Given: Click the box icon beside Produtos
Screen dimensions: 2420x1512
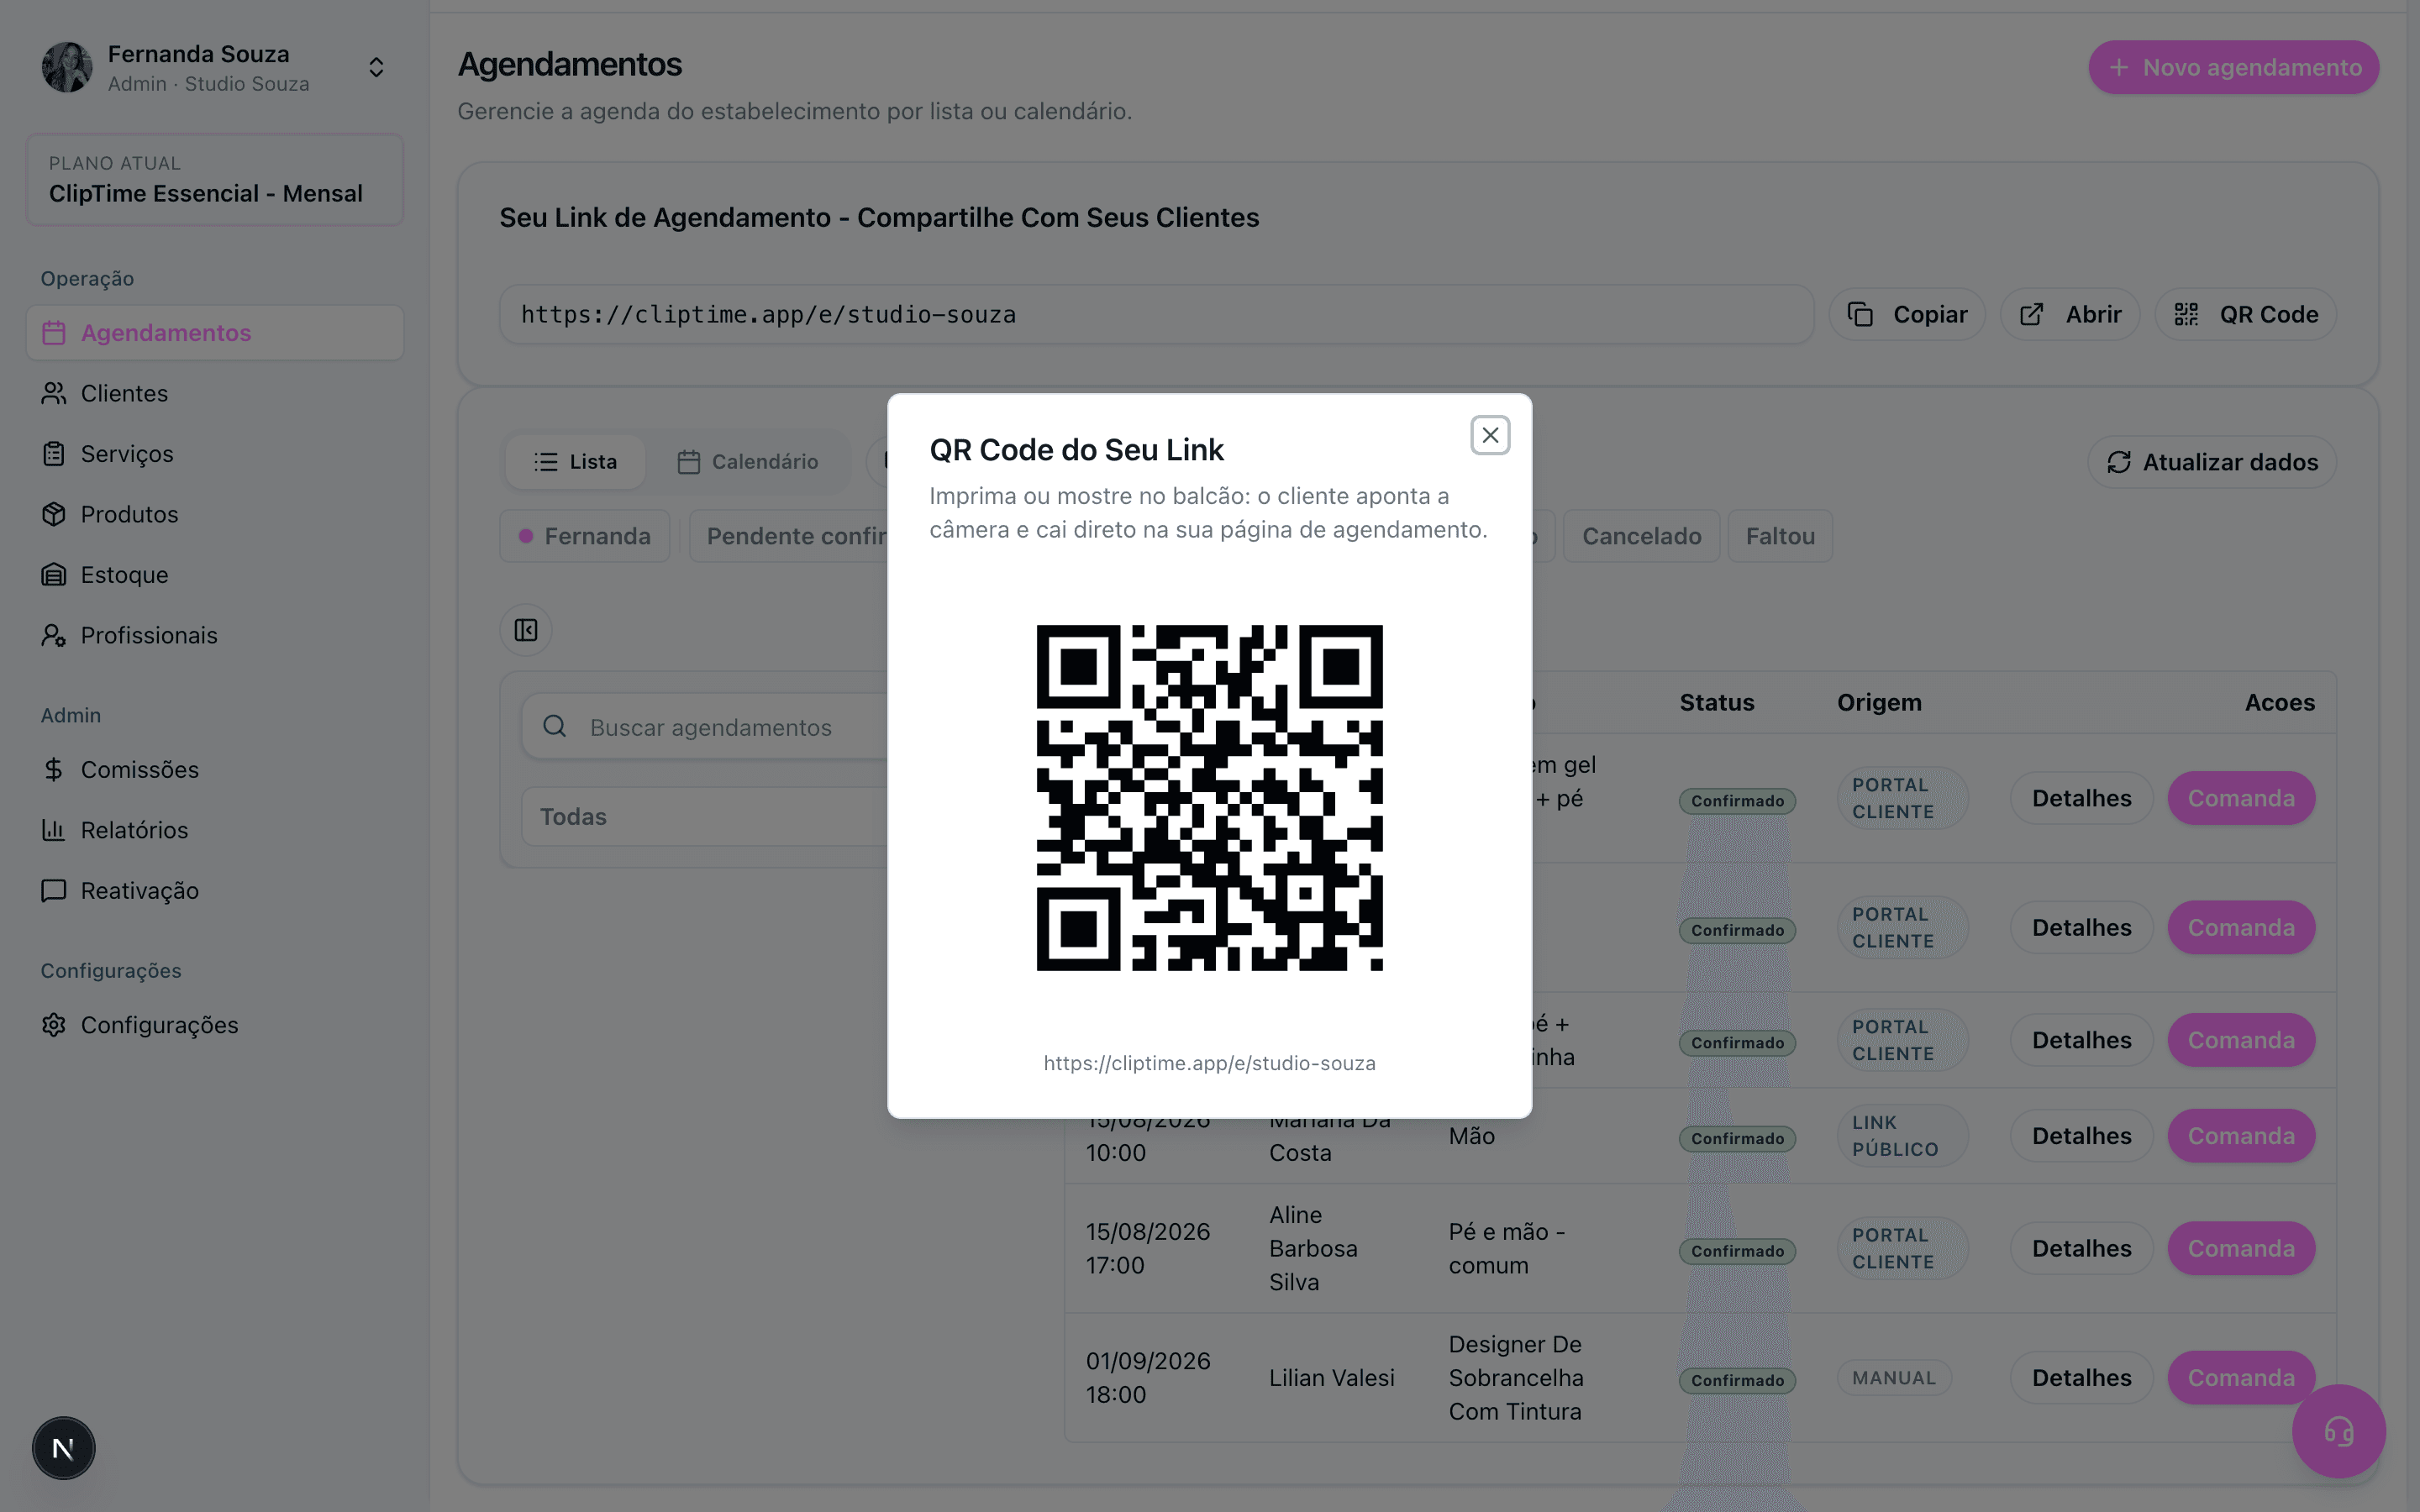Looking at the screenshot, I should click(x=54, y=514).
